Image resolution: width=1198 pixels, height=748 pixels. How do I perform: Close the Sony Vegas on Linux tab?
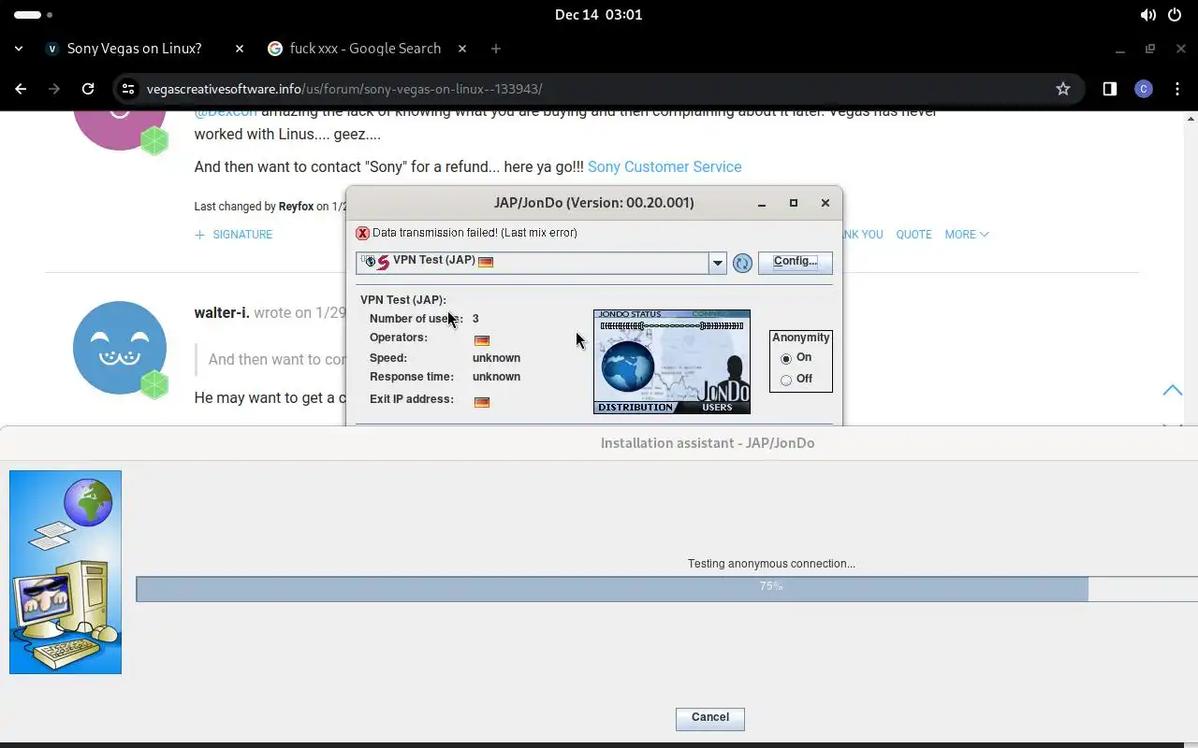(240, 49)
